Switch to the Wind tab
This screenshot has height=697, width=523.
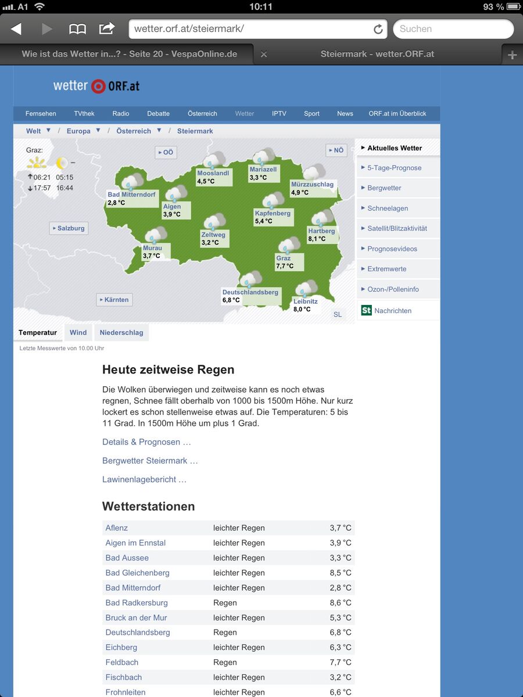click(78, 333)
